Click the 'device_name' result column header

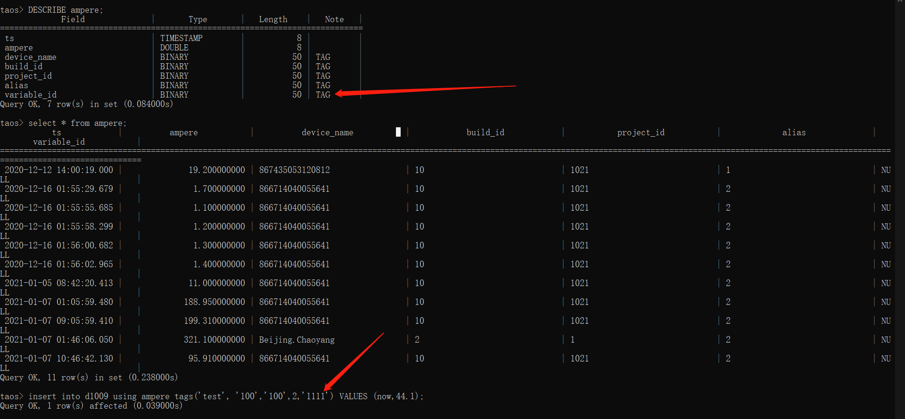click(328, 132)
